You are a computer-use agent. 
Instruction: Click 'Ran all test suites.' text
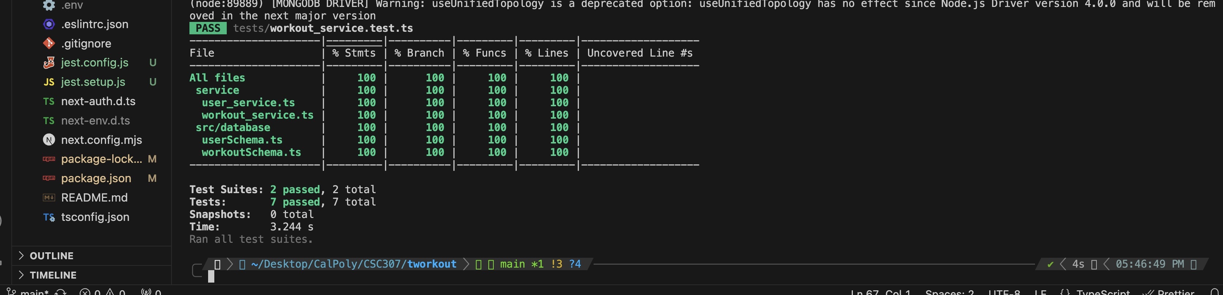coord(251,239)
